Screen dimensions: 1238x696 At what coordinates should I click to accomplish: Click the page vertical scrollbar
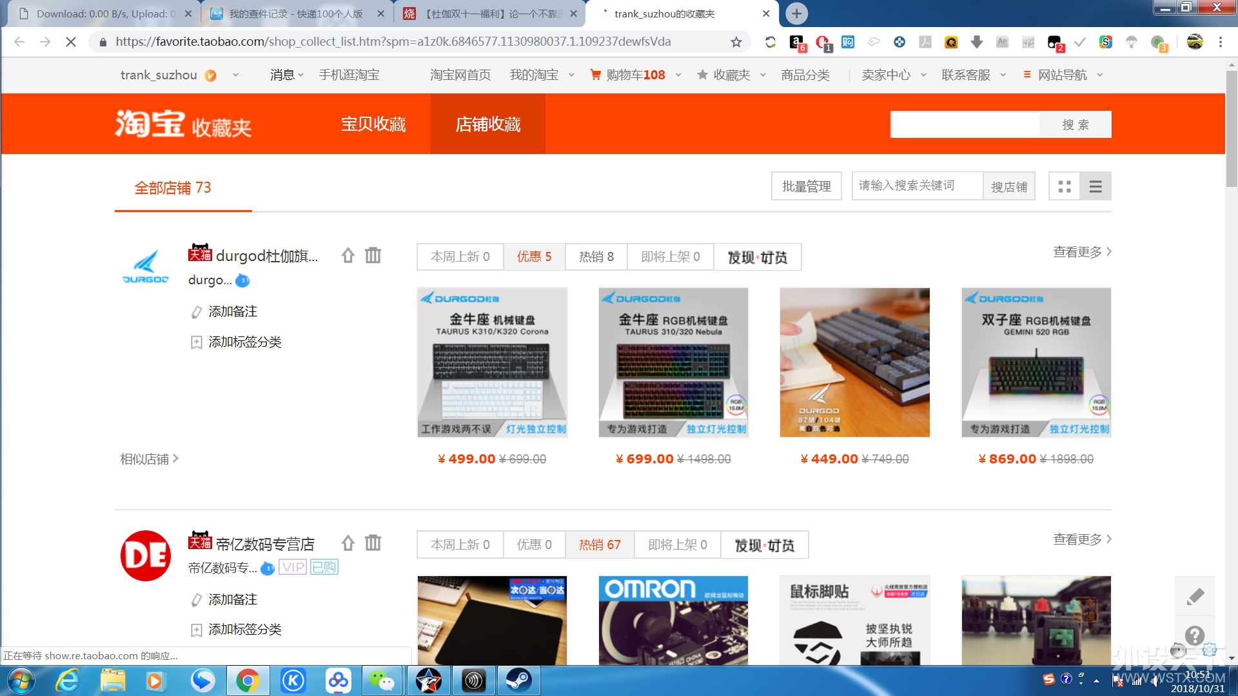(x=1232, y=129)
